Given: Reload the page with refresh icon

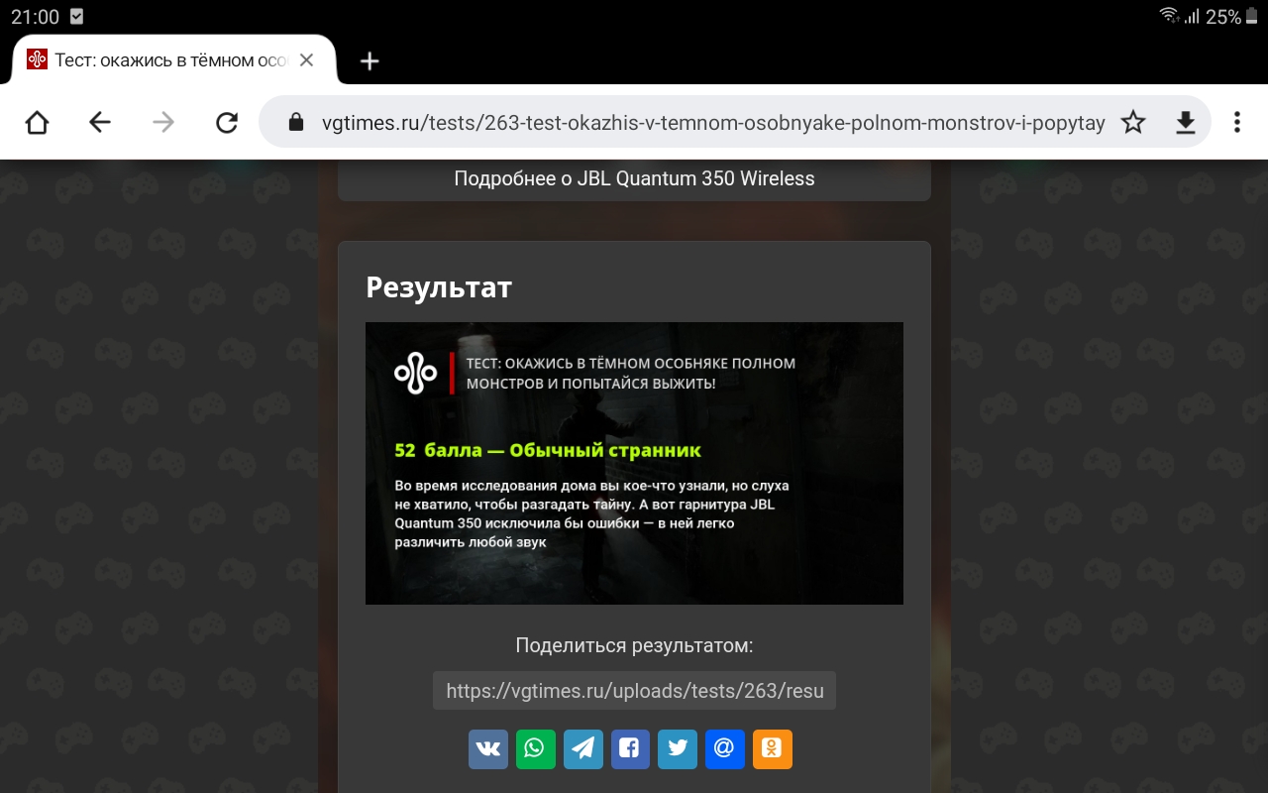Looking at the screenshot, I should (x=227, y=122).
